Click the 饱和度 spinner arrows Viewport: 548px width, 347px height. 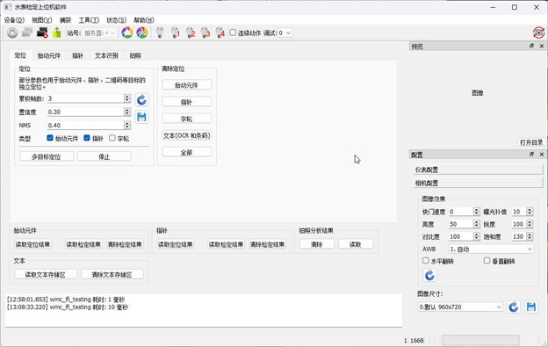tap(530, 236)
